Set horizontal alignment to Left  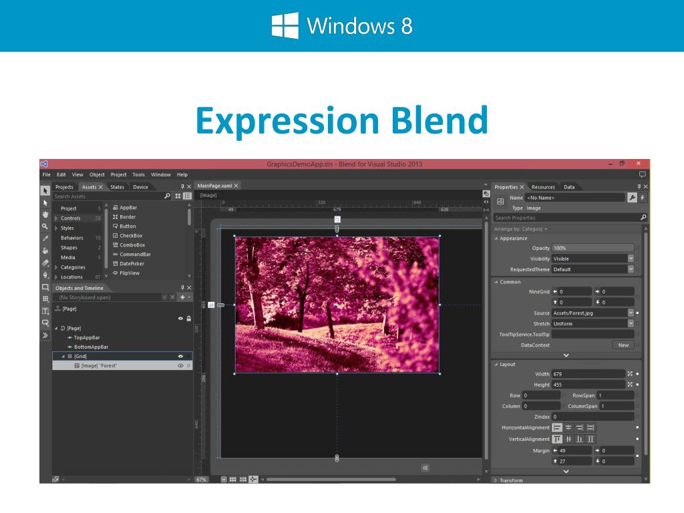(557, 428)
